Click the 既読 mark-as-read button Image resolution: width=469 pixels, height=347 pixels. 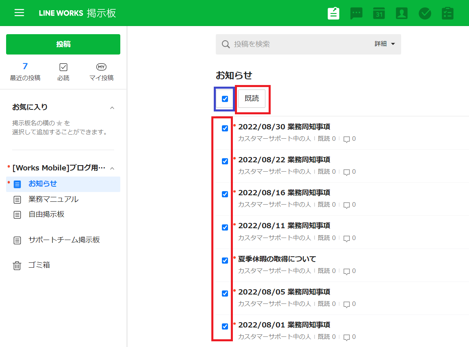pyautogui.click(x=252, y=99)
